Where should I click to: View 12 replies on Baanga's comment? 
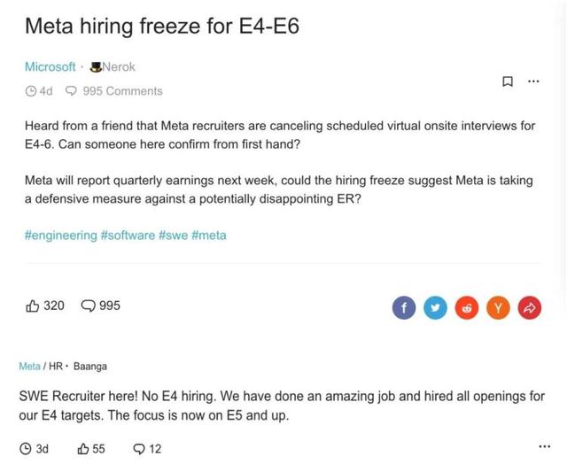147,449
